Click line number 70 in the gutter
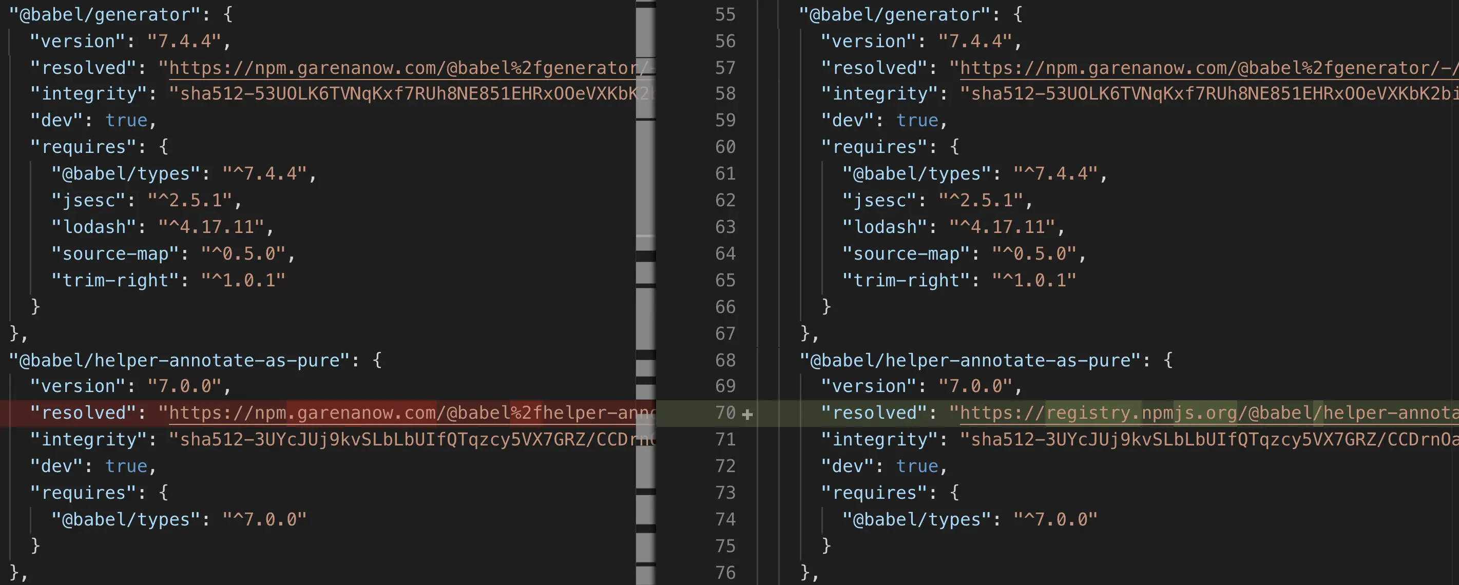Viewport: 1459px width, 585px height. pos(725,413)
